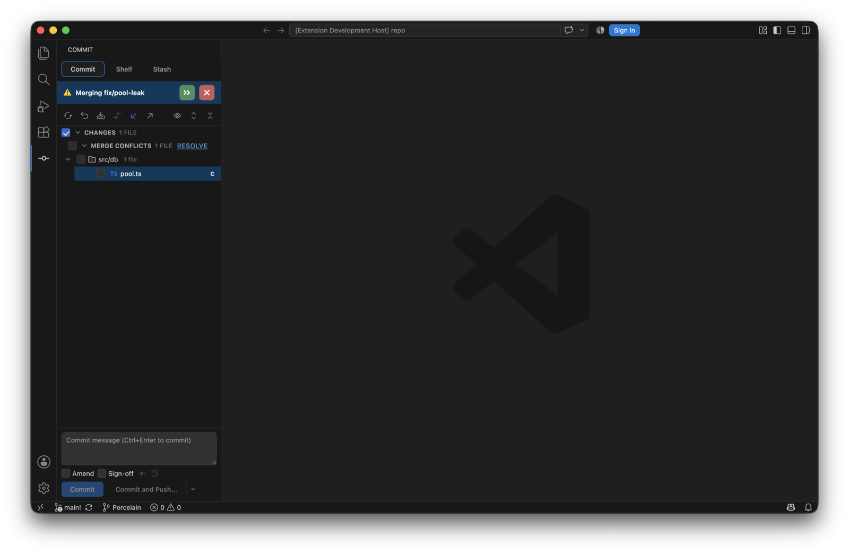Click the Merging fix/pool-leak banner text

[110, 92]
